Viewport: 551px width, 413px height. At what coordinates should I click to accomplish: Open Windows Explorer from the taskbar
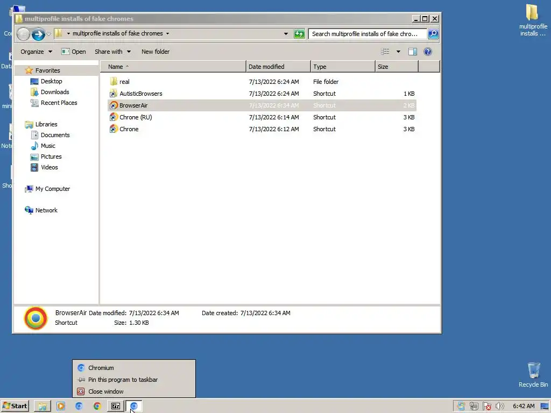(43, 407)
